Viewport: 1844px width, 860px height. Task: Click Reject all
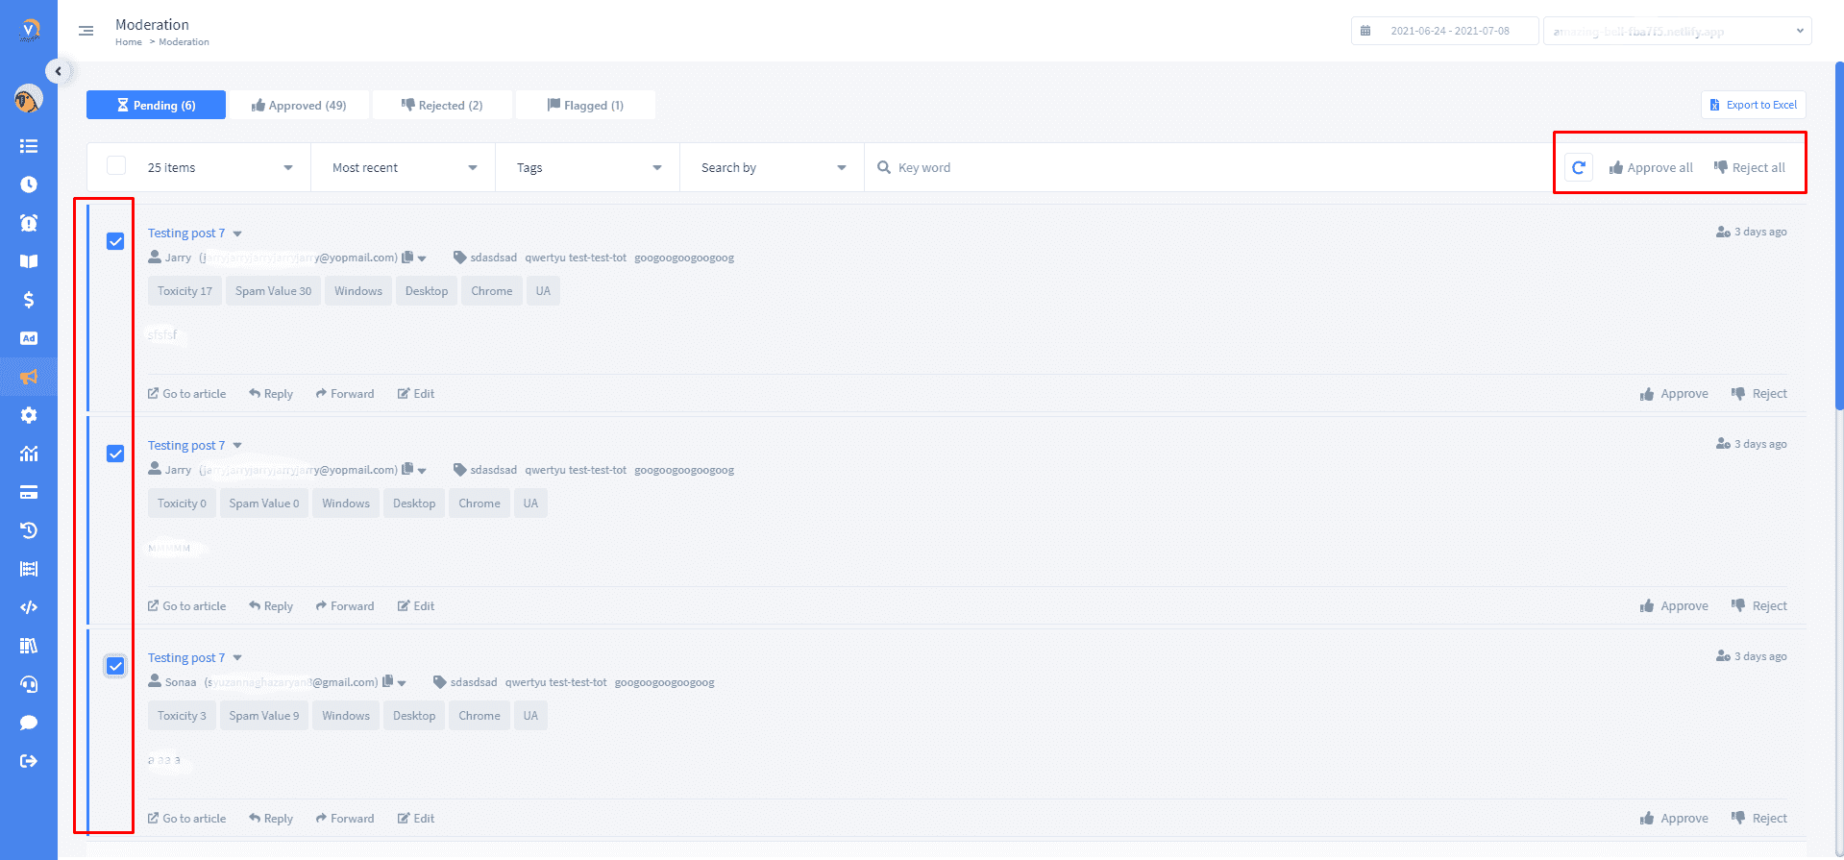click(x=1750, y=167)
